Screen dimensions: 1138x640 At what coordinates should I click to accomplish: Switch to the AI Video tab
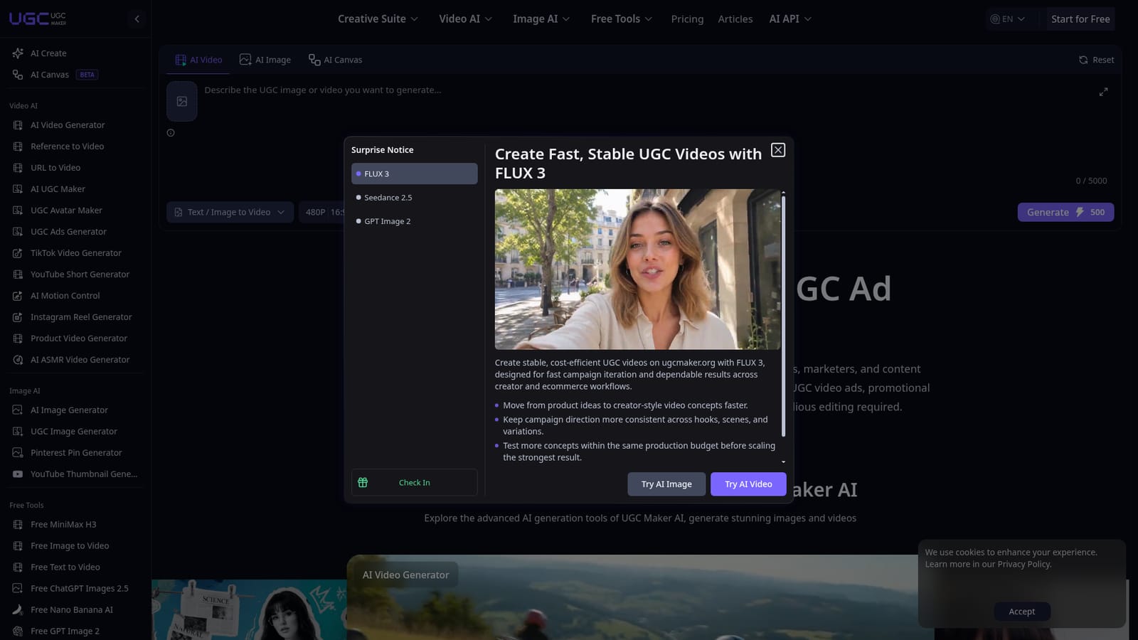tap(198, 60)
